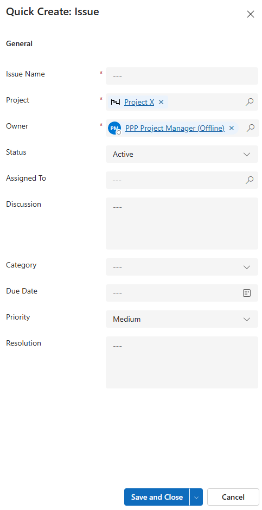Remove Project X using its X icon
Viewport: 262px width, 510px height.
click(x=161, y=102)
